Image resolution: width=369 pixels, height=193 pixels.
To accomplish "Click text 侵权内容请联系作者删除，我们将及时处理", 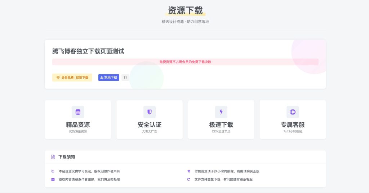I will 89,180.
